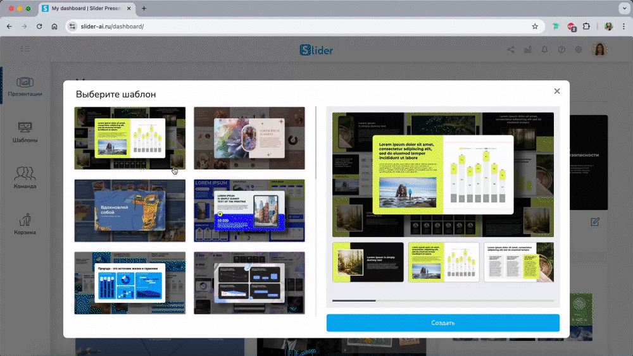Screen dimensions: 633x356
Task: Click browser forward arrow
Action: (x=24, y=26)
